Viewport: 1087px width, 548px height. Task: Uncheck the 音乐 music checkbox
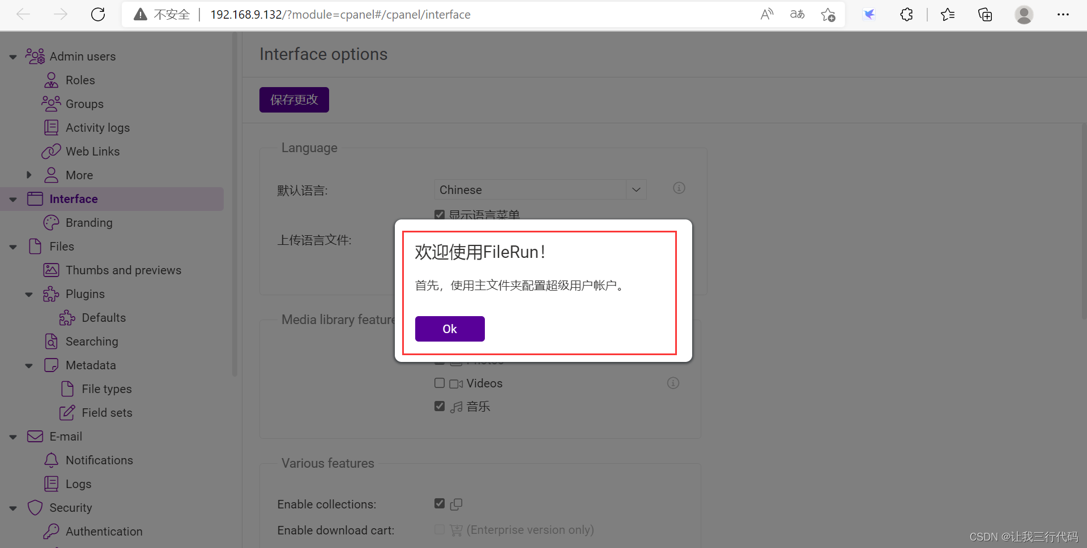[440, 406]
